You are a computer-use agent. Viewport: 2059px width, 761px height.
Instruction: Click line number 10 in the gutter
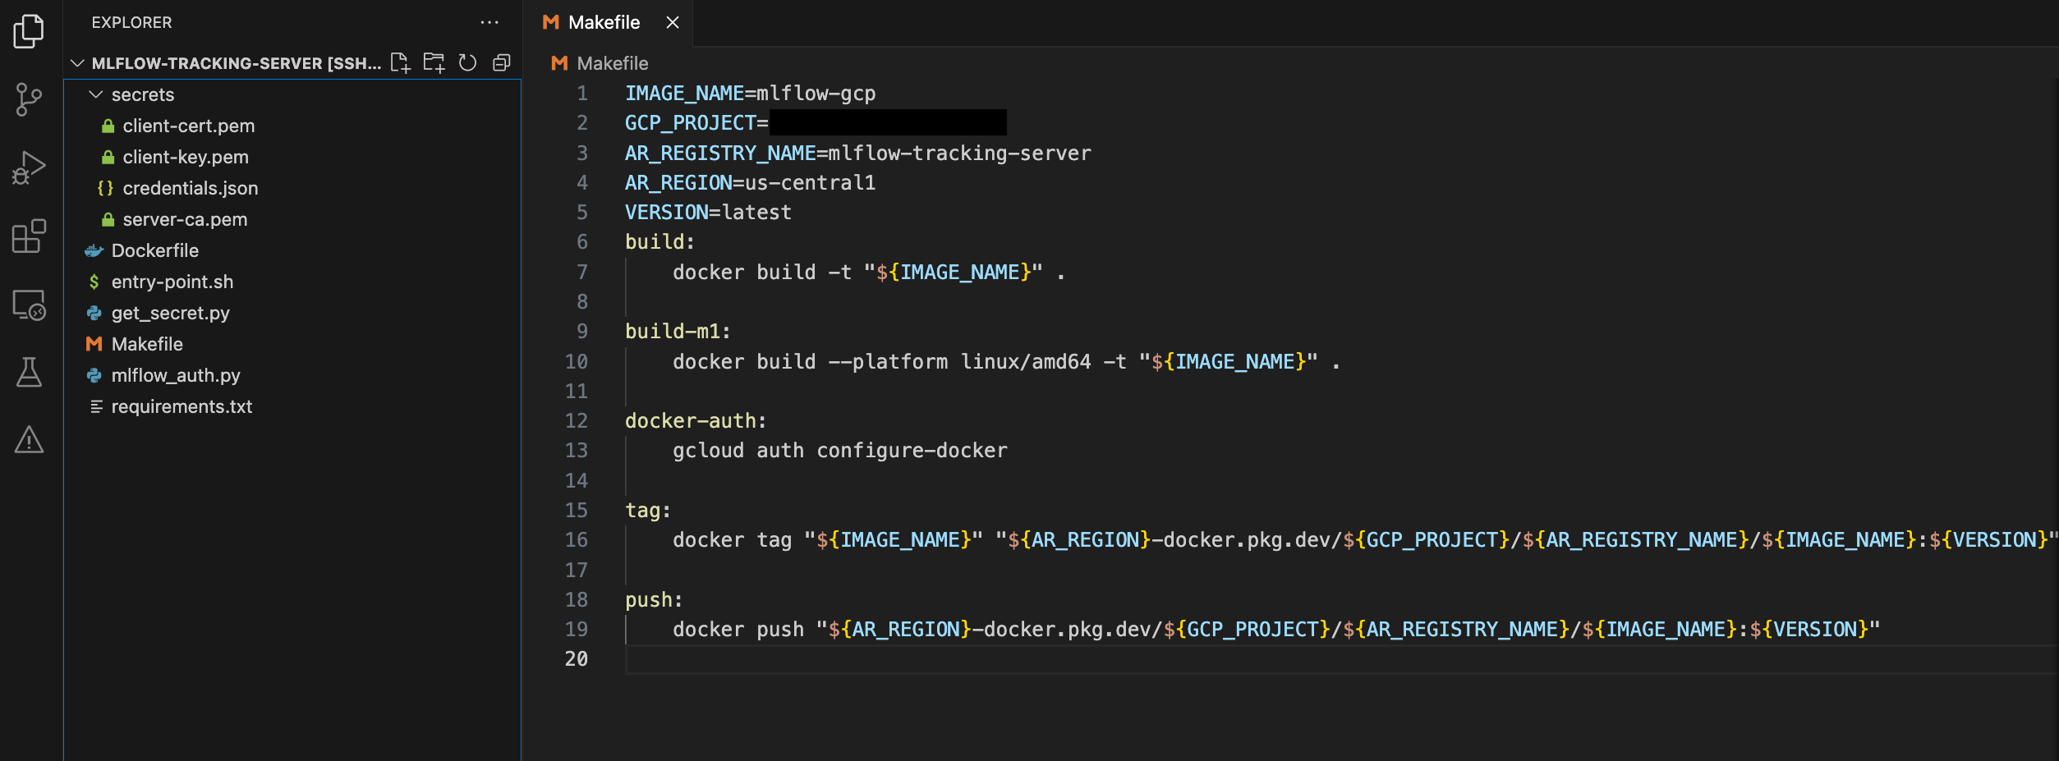point(577,361)
